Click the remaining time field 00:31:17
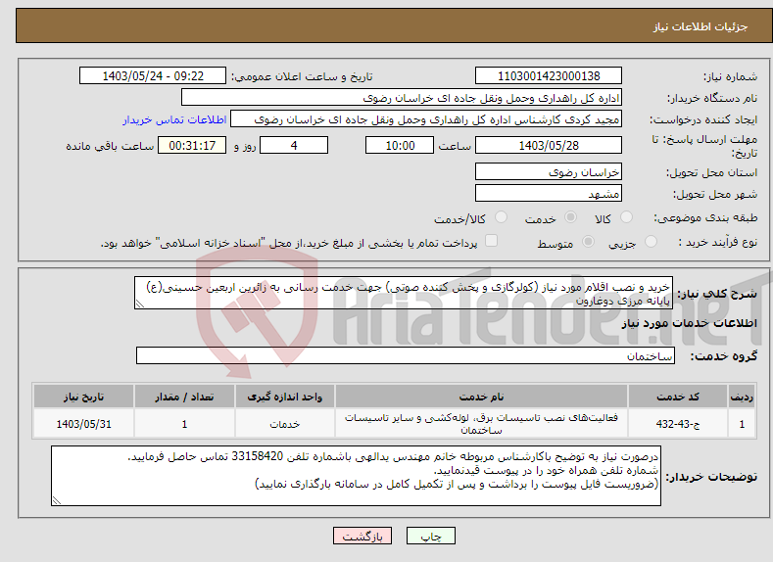The width and height of the screenshot is (773, 562). (192, 145)
